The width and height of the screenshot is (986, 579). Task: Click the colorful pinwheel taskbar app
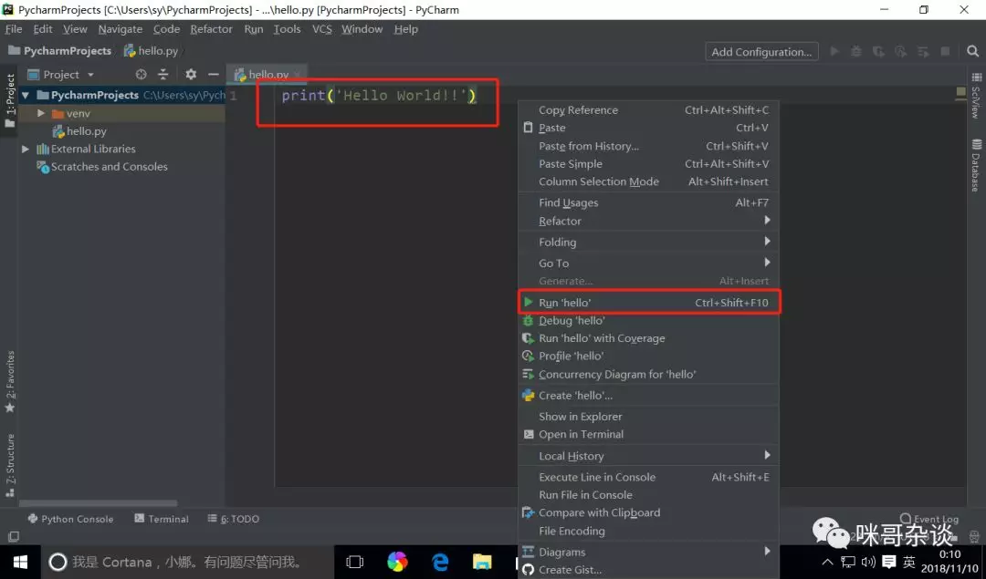pos(397,562)
